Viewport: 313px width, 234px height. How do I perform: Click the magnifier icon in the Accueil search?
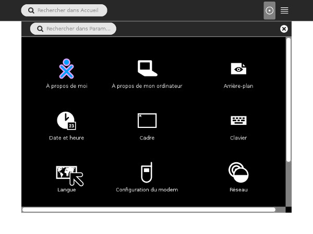pyautogui.click(x=31, y=10)
